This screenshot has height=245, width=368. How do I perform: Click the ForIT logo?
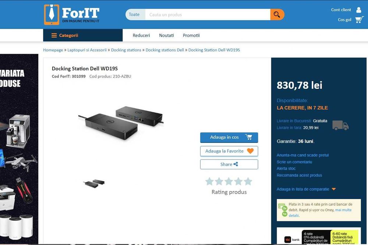(x=72, y=15)
